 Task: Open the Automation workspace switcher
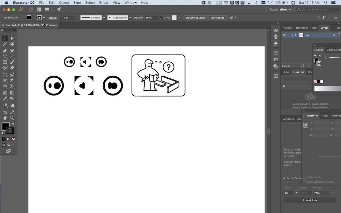(x=280, y=9)
